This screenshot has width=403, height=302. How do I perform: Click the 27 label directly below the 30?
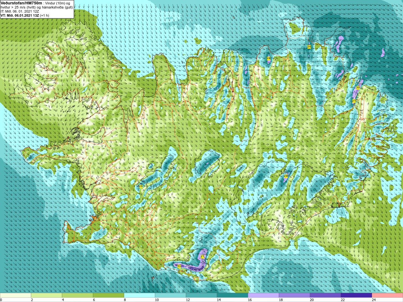click(354, 101)
